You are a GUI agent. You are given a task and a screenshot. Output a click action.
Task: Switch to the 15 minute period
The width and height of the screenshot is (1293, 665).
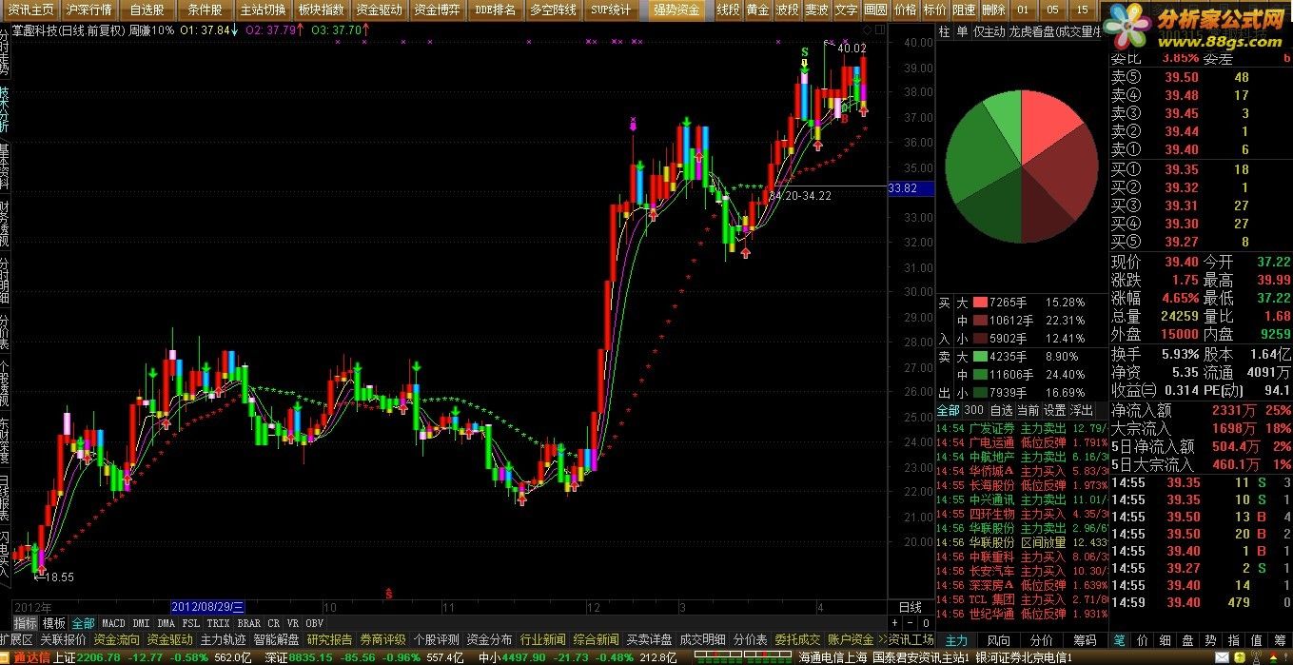coord(1082,10)
